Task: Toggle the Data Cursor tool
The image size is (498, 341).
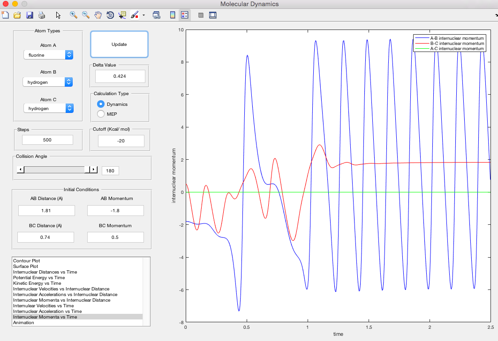Action: click(122, 15)
